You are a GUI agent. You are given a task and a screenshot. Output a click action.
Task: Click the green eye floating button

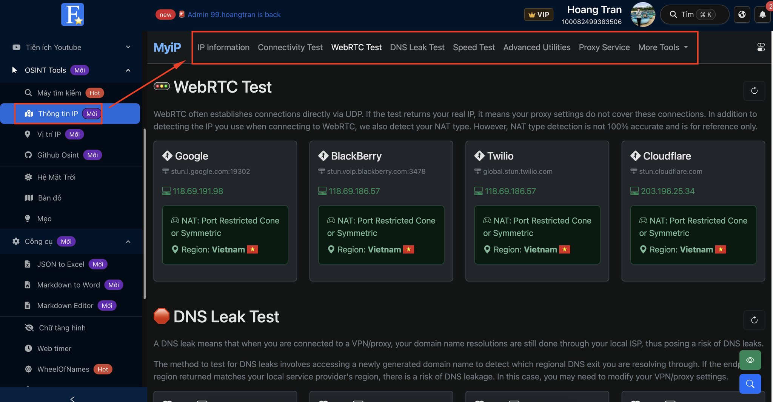(750, 360)
